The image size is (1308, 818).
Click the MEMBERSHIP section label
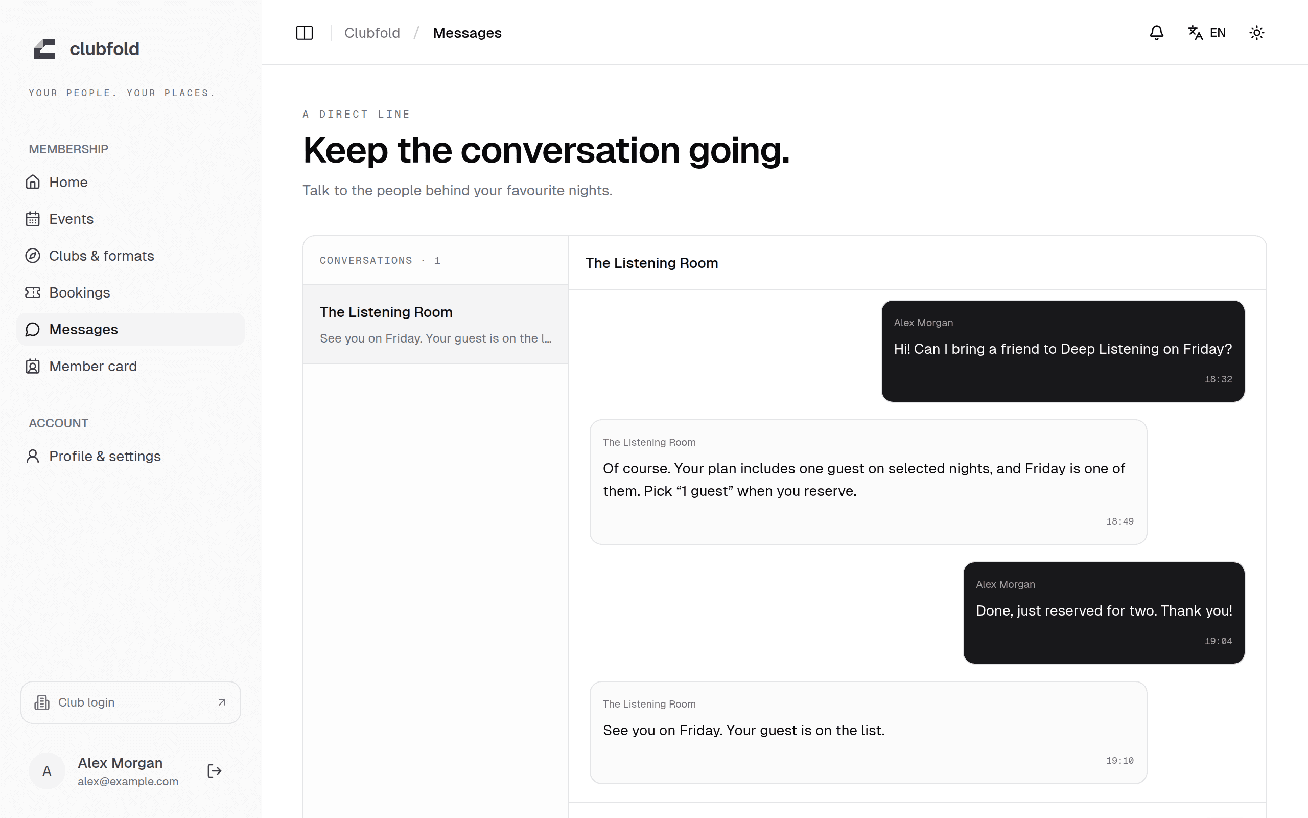(x=68, y=149)
